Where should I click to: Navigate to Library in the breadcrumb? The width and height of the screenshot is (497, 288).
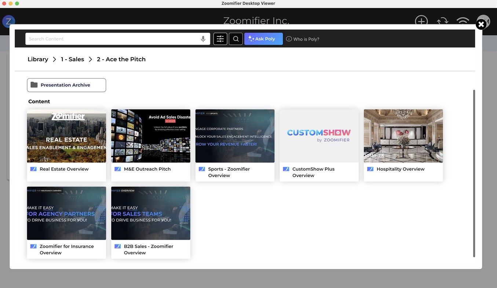(x=38, y=59)
